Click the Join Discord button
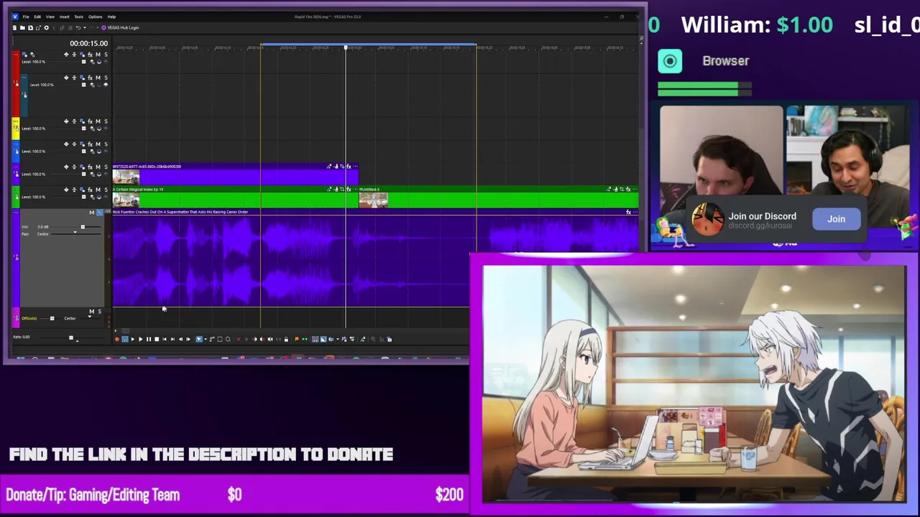Screen dimensions: 920x517 836,219
